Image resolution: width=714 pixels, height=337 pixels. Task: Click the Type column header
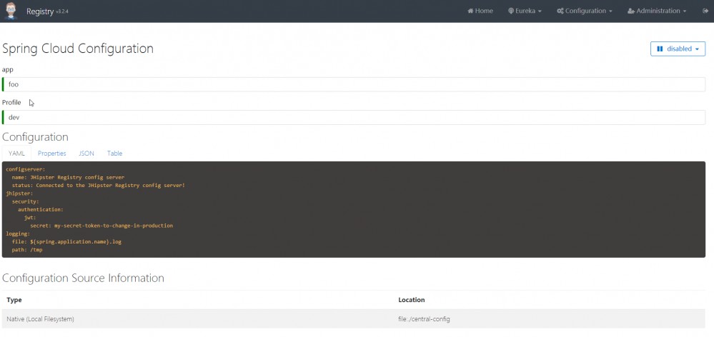click(14, 300)
